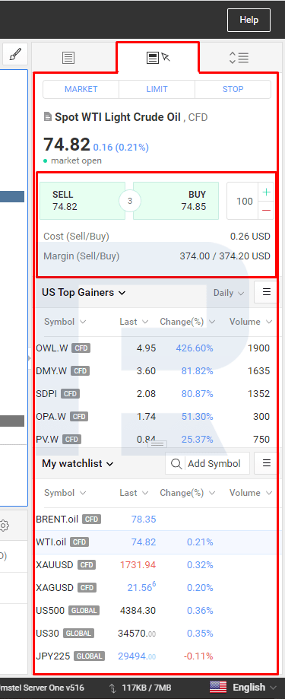
Task: Click the search icon beside Add Symbol
Action: [x=176, y=464]
